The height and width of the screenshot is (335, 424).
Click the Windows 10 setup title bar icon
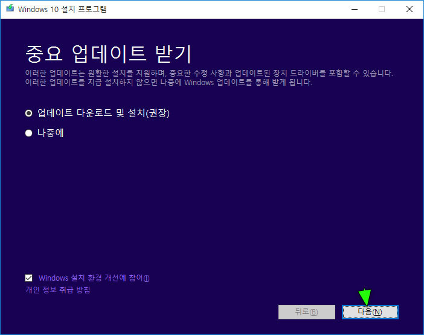(10, 8)
